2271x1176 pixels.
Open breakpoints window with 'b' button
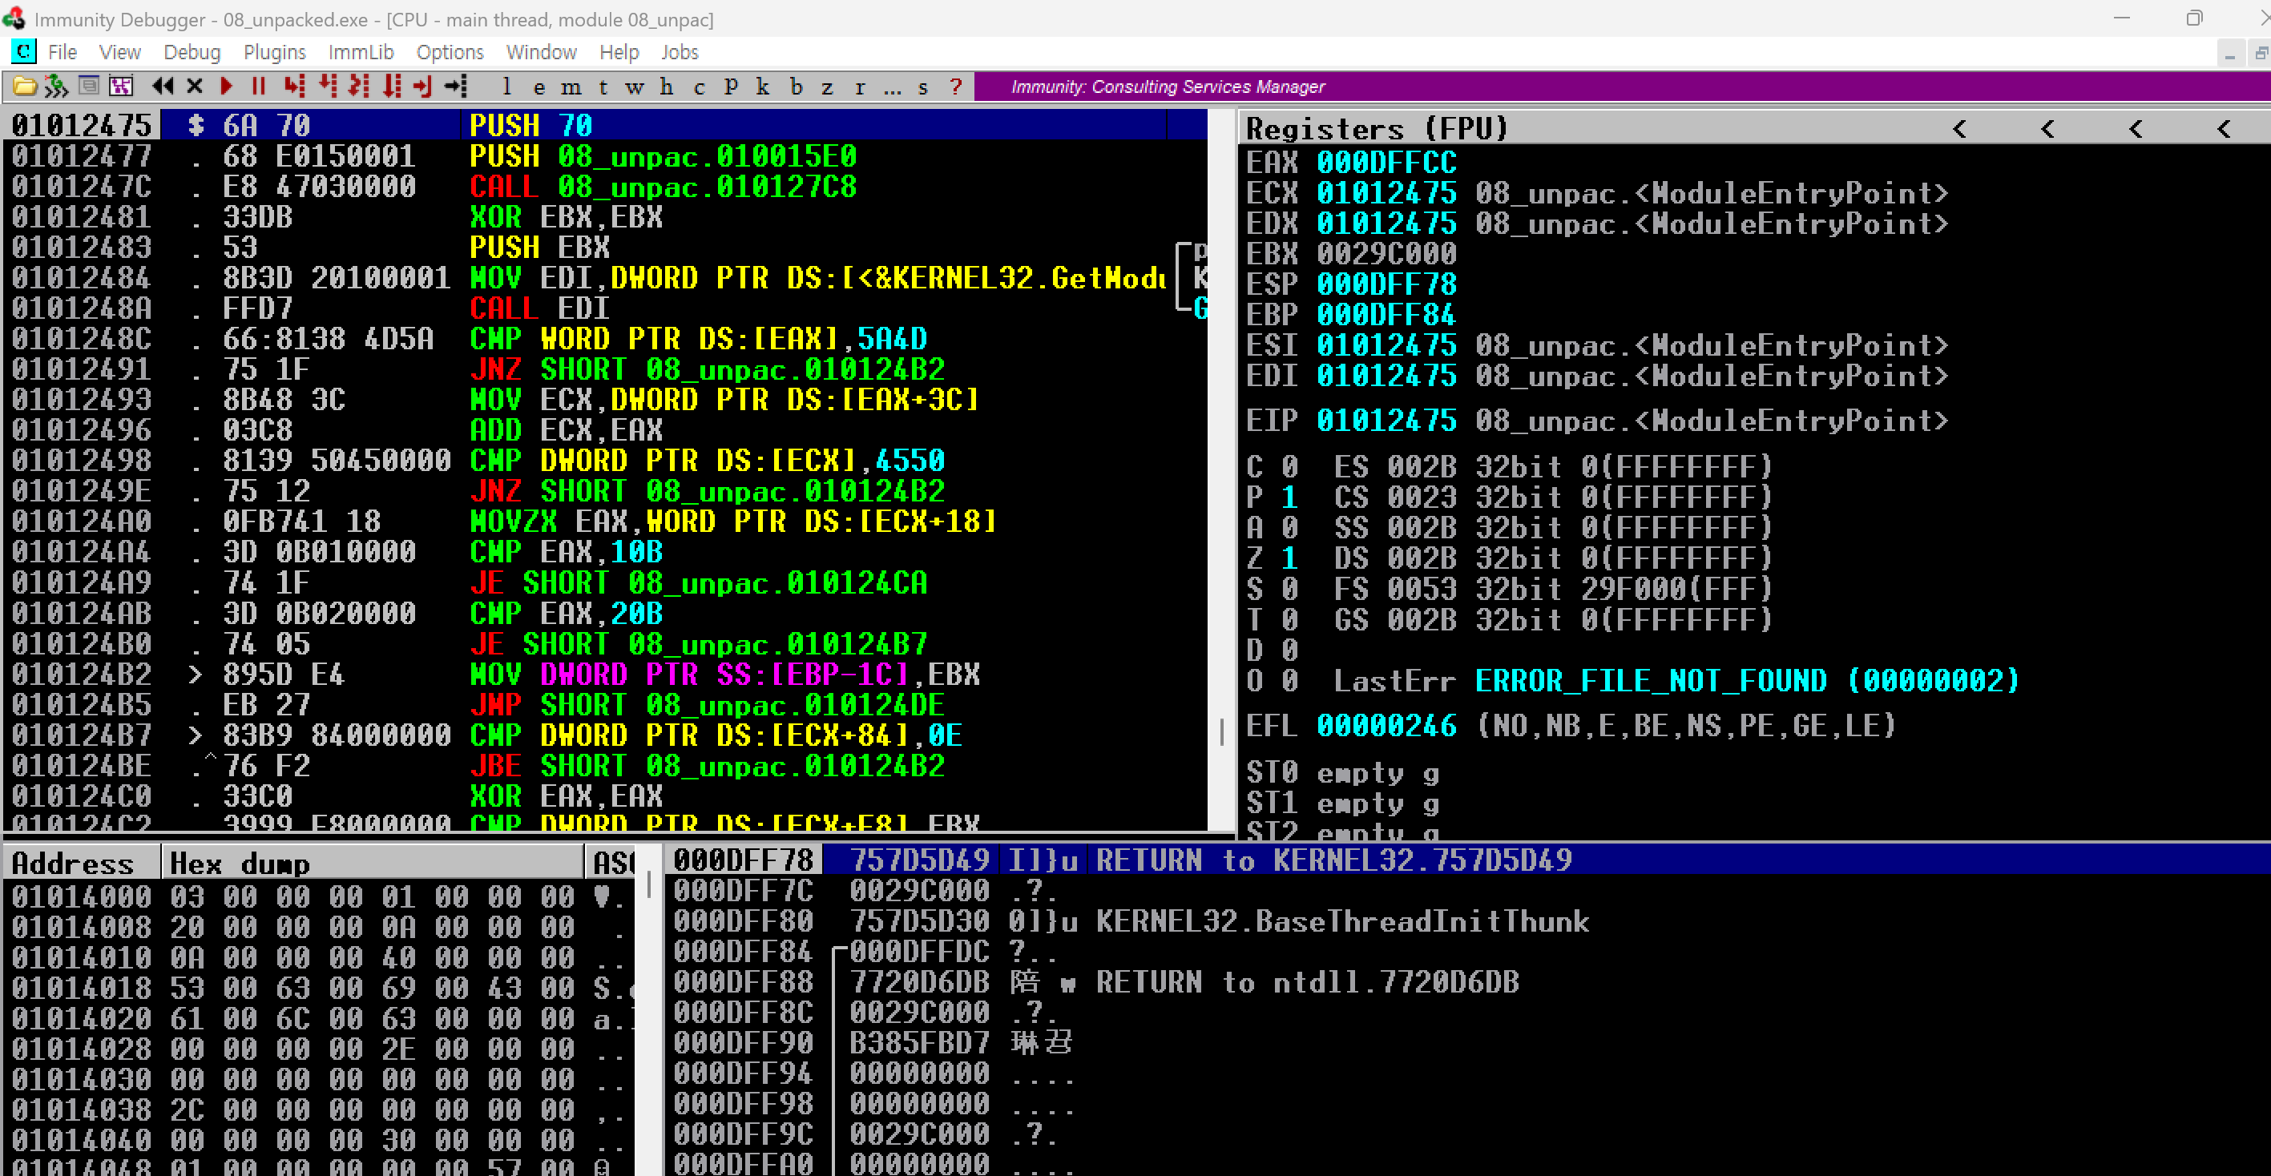(796, 87)
